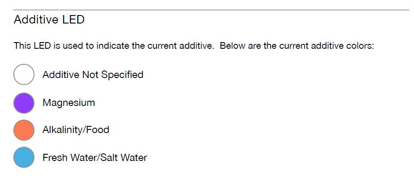Click the word 'Food' in Alkalinity/Food
Image resolution: width=414 pixels, height=184 pixels.
tap(99, 129)
